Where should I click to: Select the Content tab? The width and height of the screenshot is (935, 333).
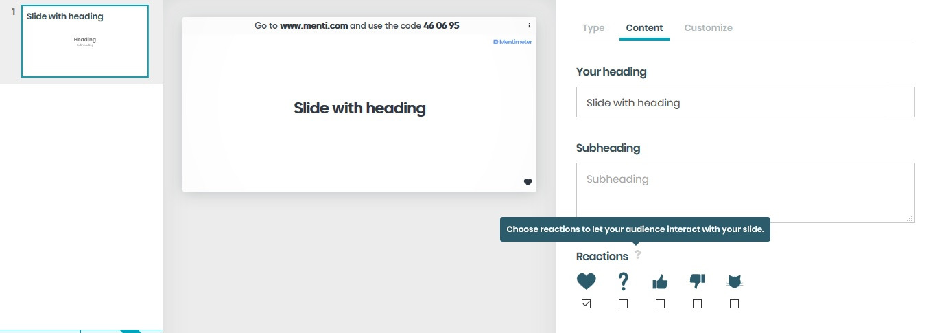pyautogui.click(x=644, y=28)
